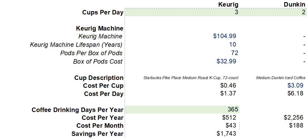Viewport: 307px width, 138px height.
Task: Select the Keurig Cups Per Day cell
Action: coord(182,12)
